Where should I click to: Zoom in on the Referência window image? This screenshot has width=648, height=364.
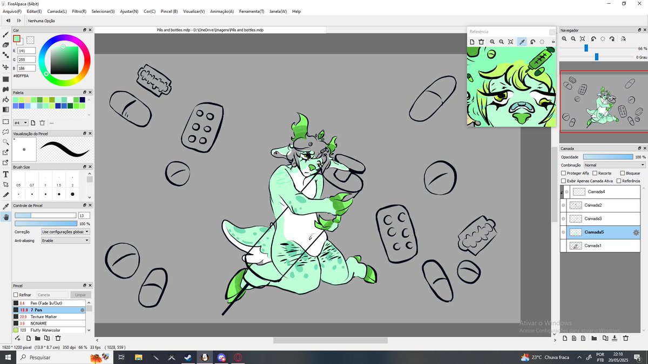tap(492, 42)
